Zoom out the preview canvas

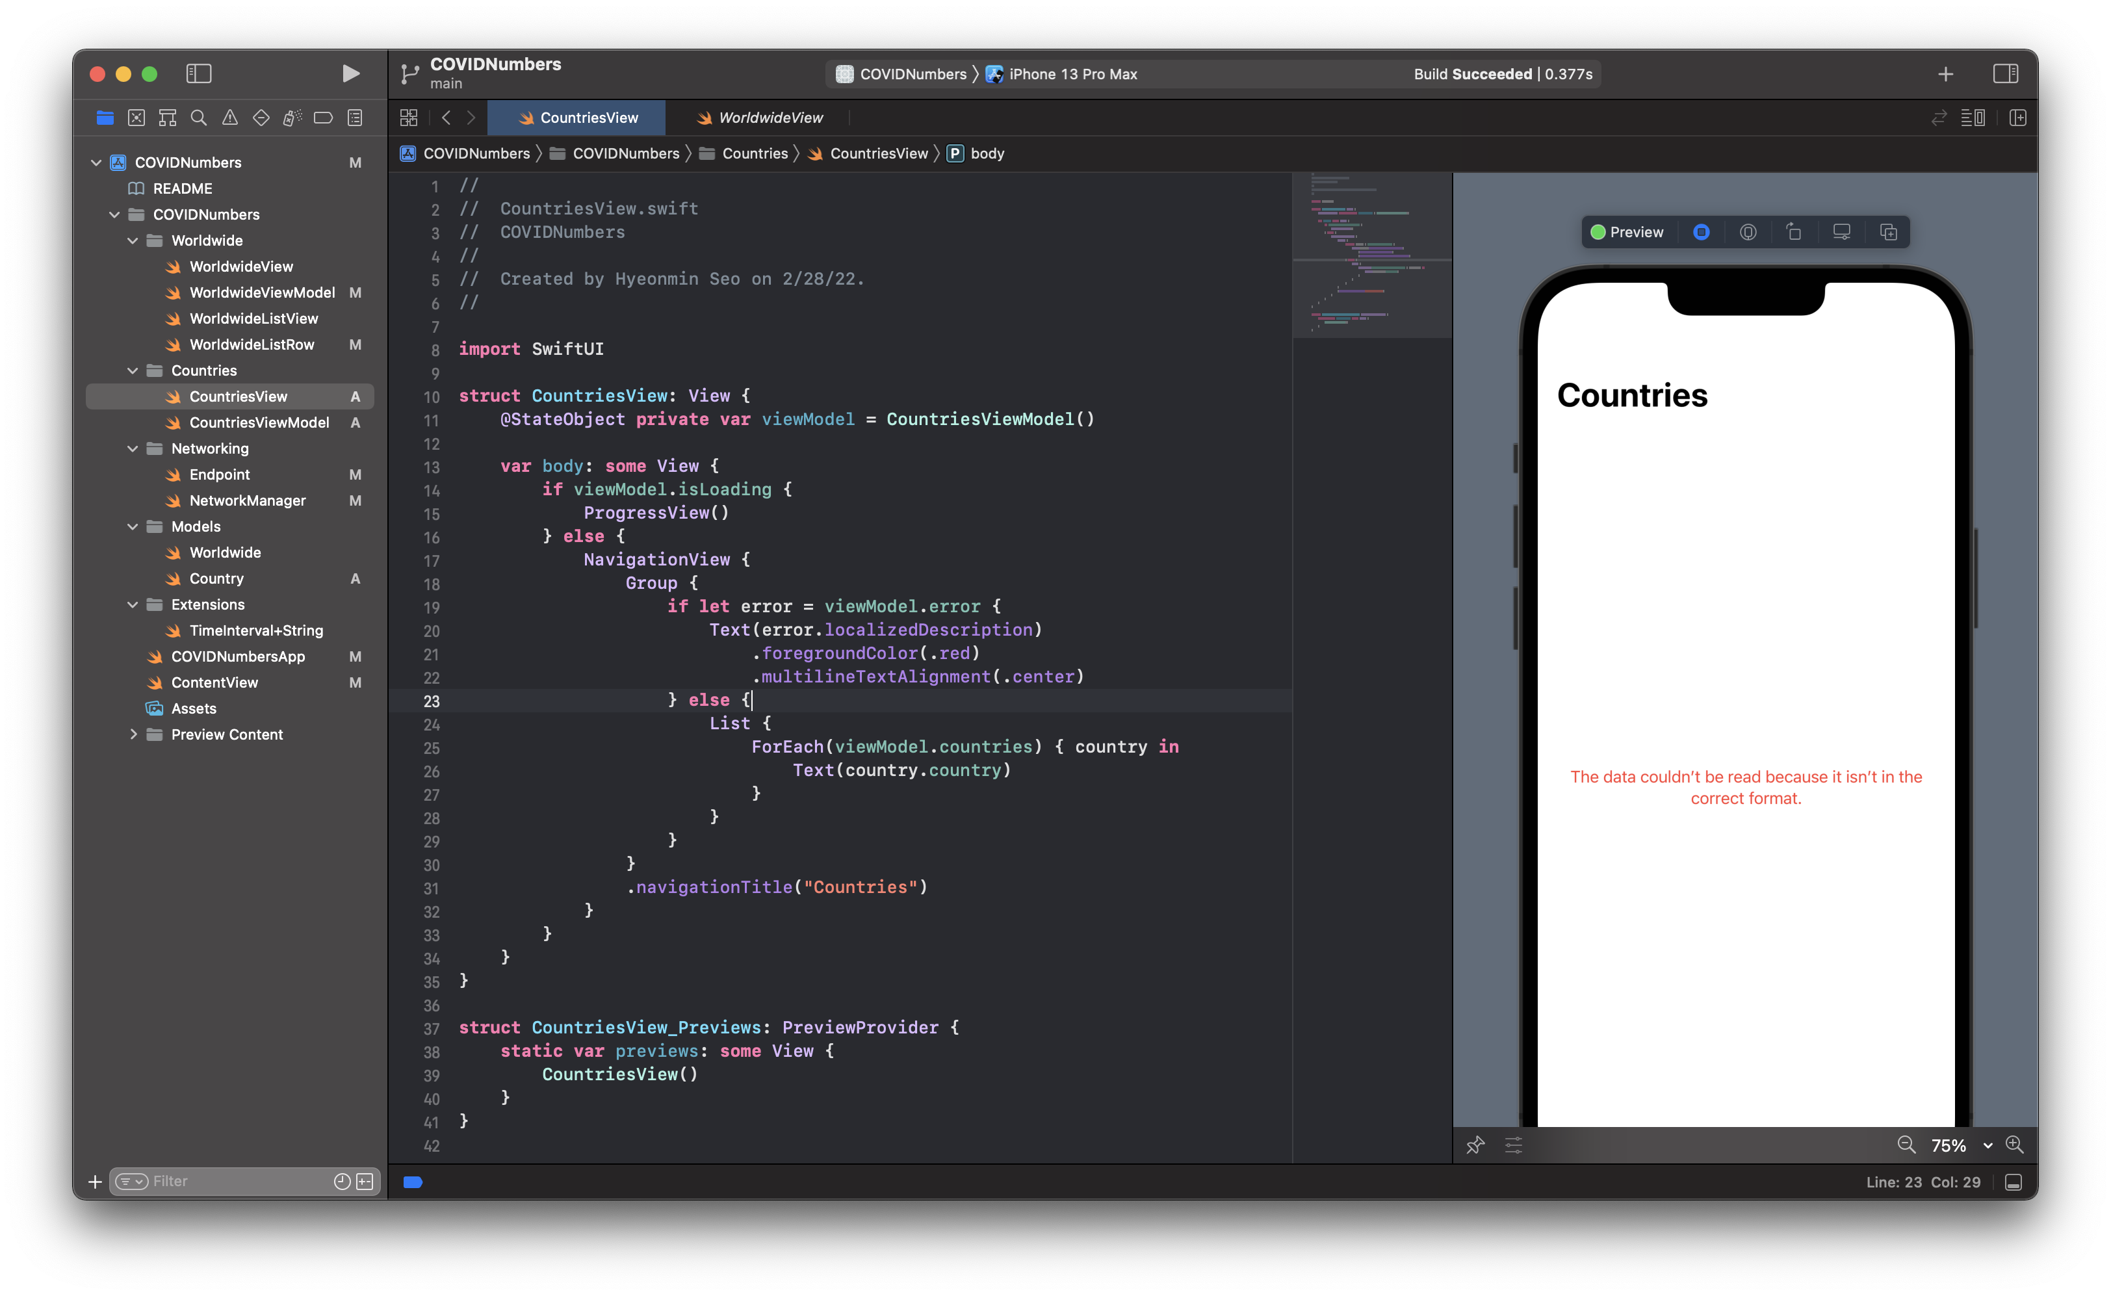click(x=1906, y=1145)
